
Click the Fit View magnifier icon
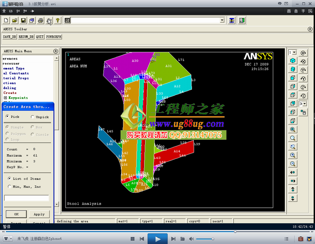pos(293,129)
